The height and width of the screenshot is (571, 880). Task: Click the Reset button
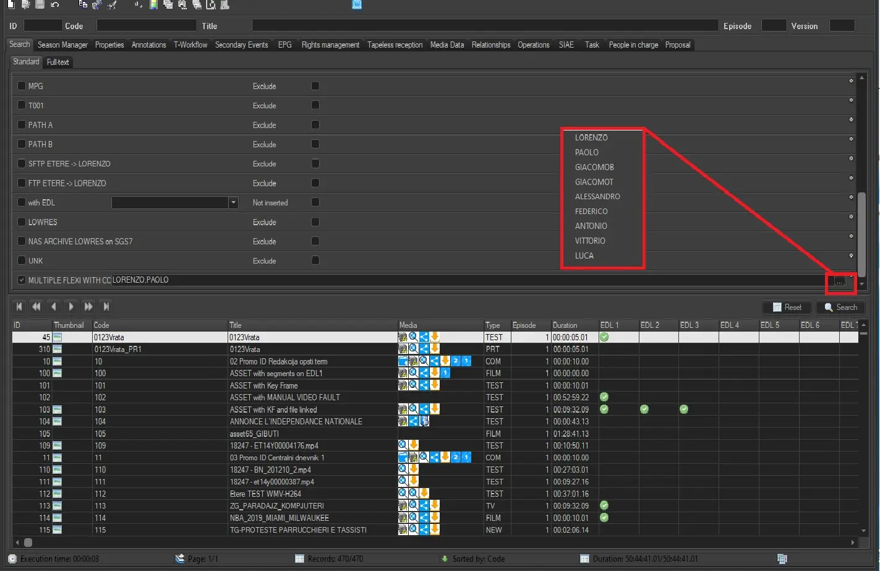[x=787, y=307]
